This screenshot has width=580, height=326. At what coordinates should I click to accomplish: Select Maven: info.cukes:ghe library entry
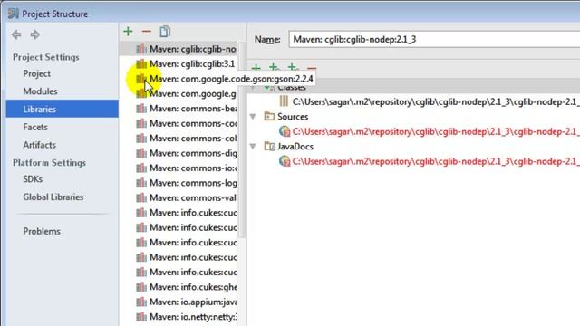coord(179,287)
